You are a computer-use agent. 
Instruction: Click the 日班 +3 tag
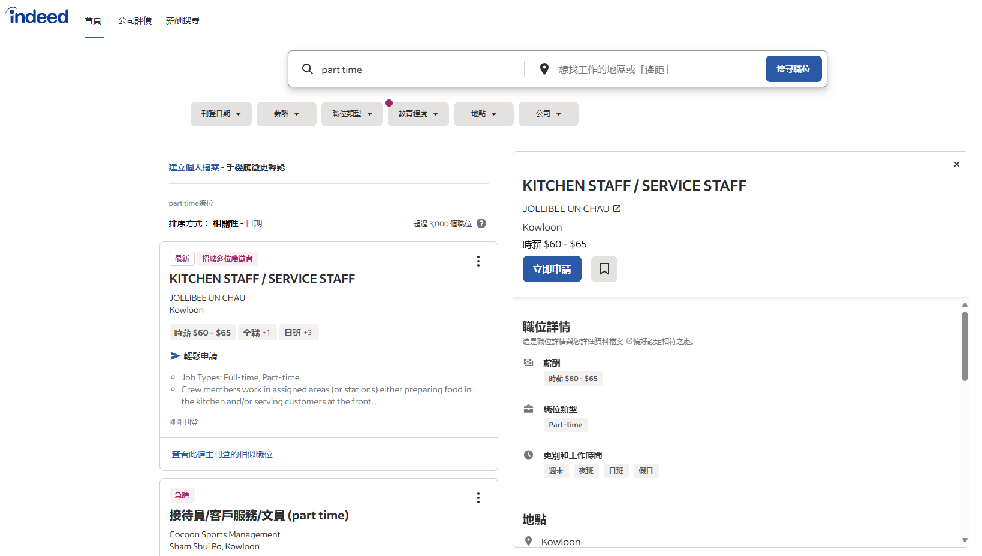pos(299,333)
